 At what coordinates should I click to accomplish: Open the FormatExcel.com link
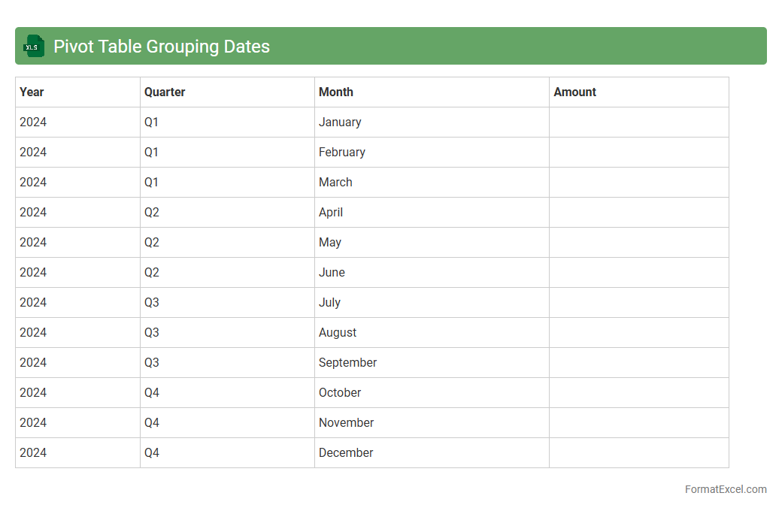point(725,489)
